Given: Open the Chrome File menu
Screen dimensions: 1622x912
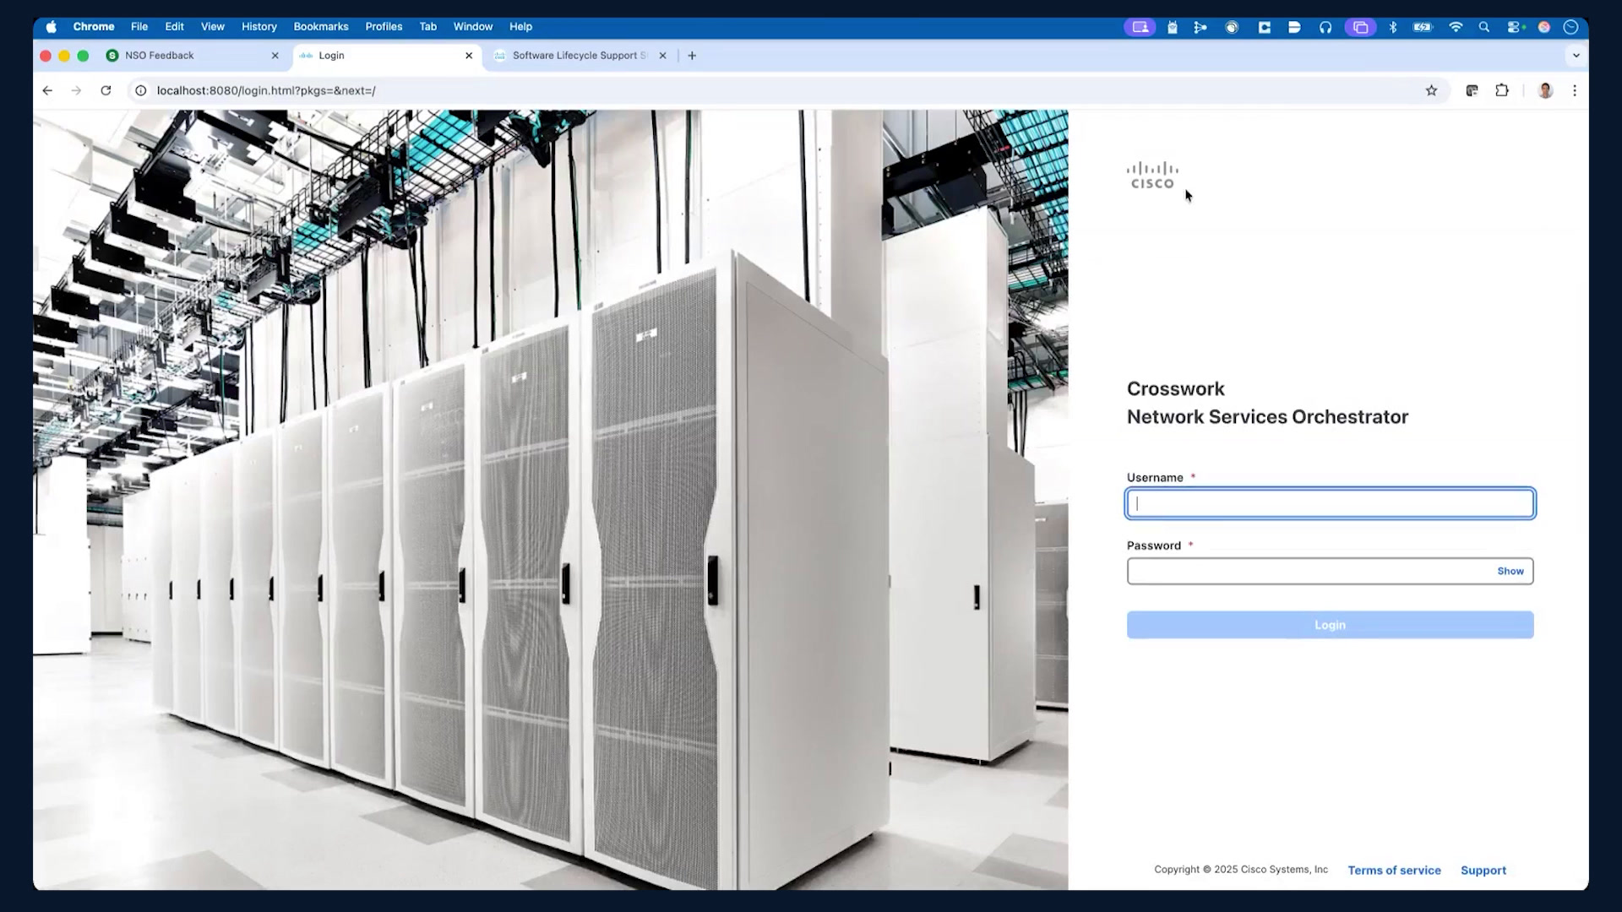Looking at the screenshot, I should pyautogui.click(x=139, y=27).
